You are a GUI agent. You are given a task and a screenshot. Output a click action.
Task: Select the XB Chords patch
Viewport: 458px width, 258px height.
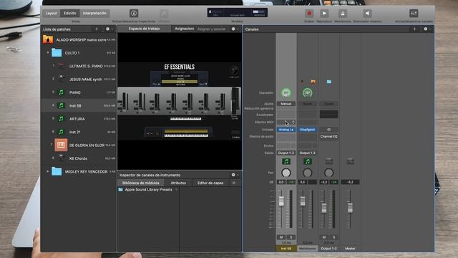[79, 158]
